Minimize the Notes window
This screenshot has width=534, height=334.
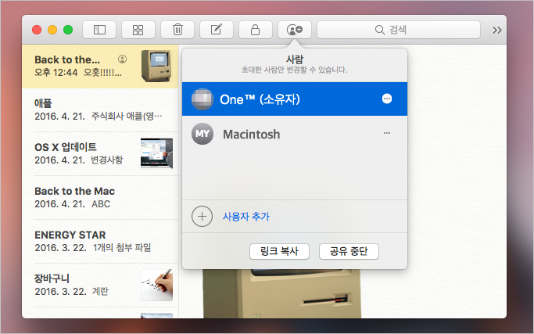click(52, 30)
